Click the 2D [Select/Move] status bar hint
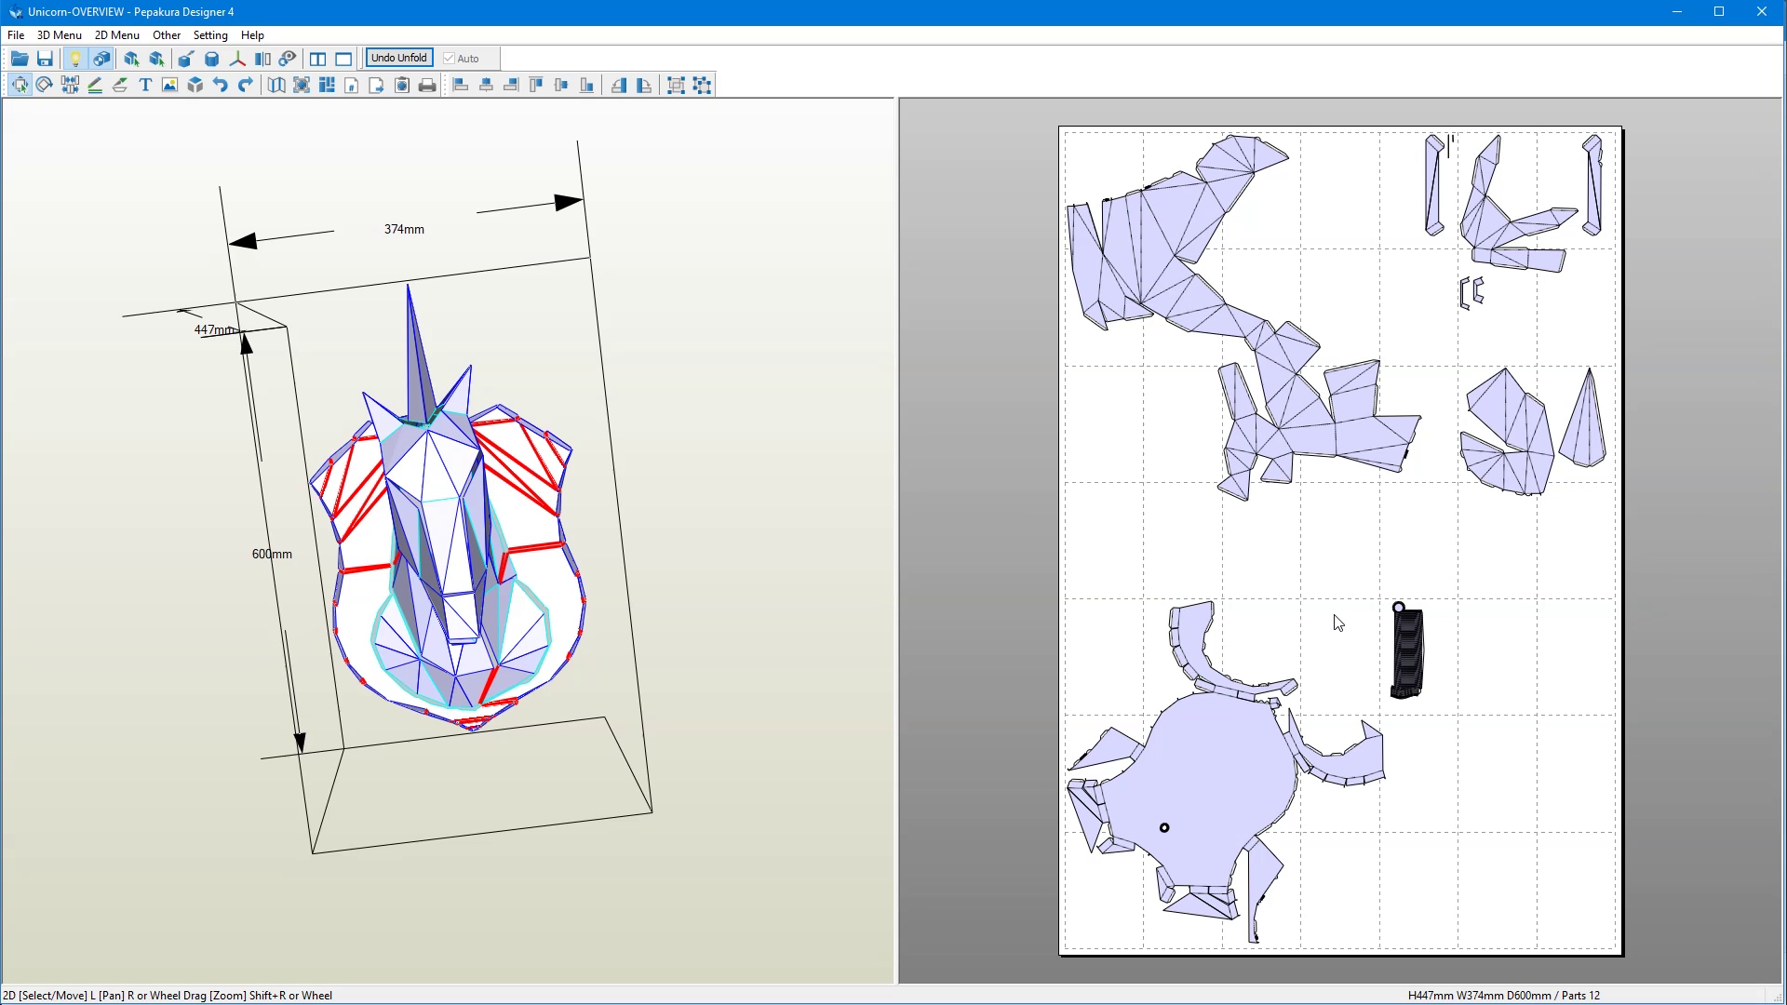Image resolution: width=1787 pixels, height=1005 pixels. [168, 995]
